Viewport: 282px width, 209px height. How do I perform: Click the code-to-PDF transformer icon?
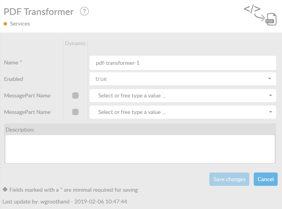(260, 15)
